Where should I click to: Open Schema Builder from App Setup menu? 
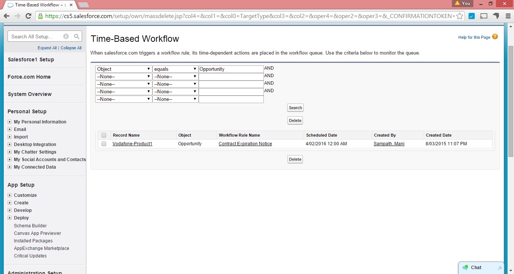(30, 226)
